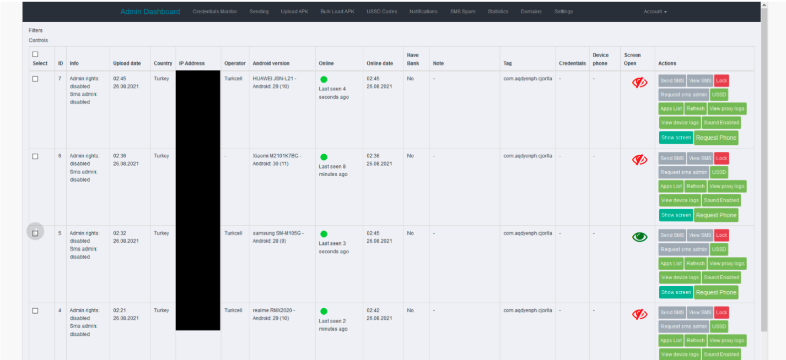Click Send SMS for Xiaomi device
The width and height of the screenshot is (786, 360).
[x=672, y=158]
